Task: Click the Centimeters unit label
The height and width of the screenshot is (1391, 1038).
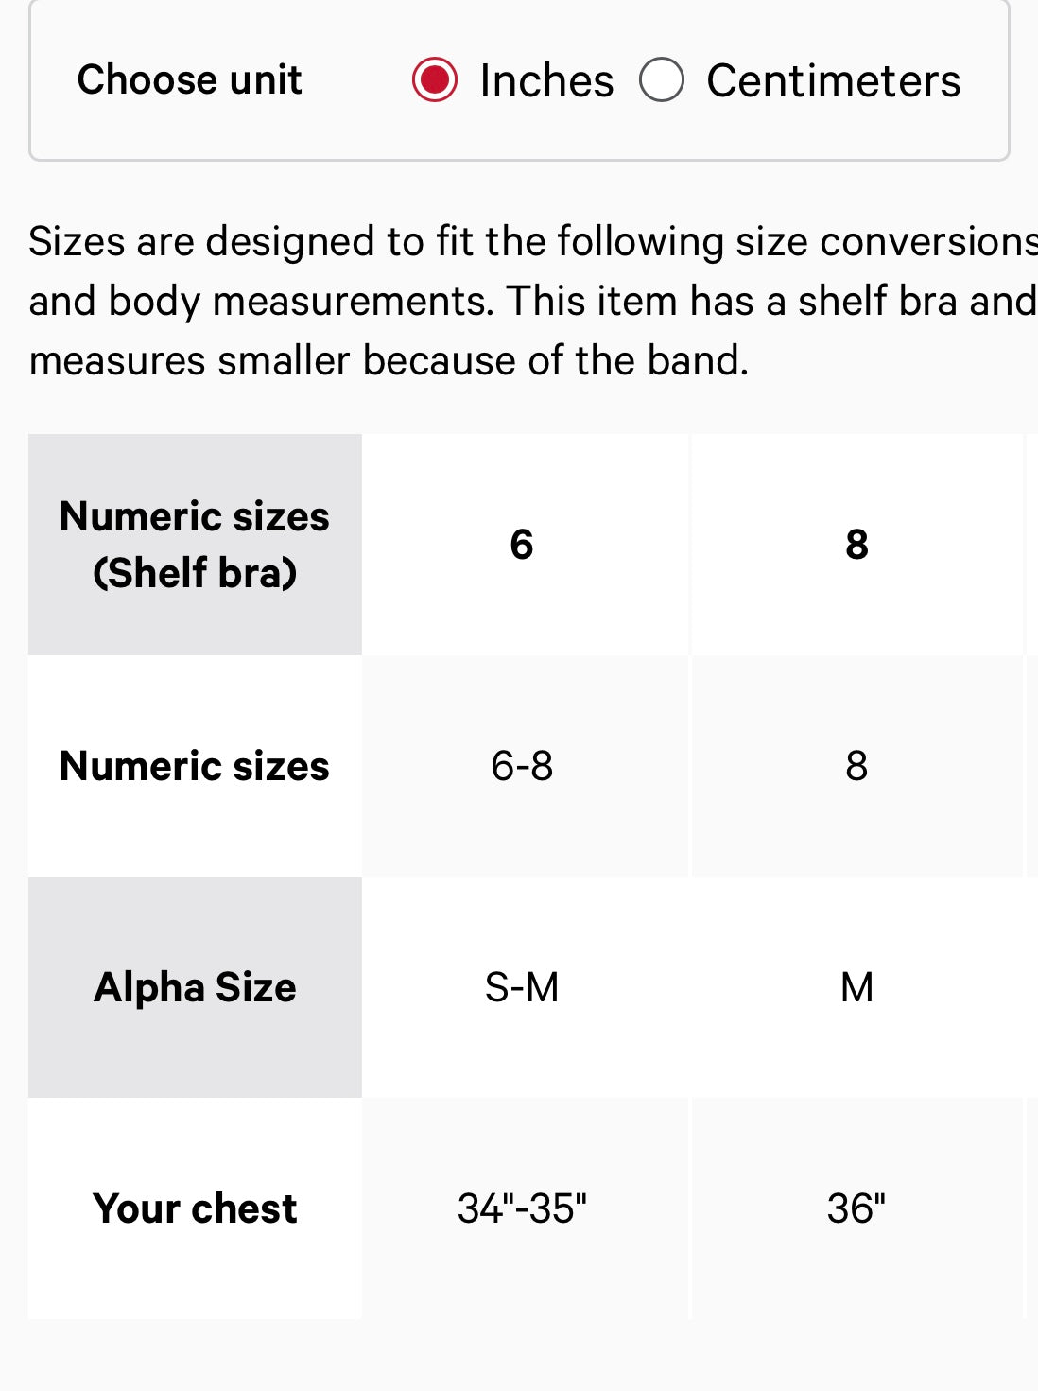Action: (x=833, y=80)
